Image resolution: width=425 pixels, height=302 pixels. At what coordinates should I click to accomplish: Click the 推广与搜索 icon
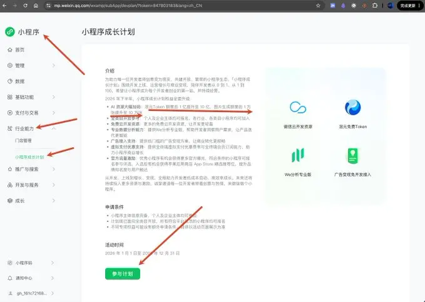(10, 169)
